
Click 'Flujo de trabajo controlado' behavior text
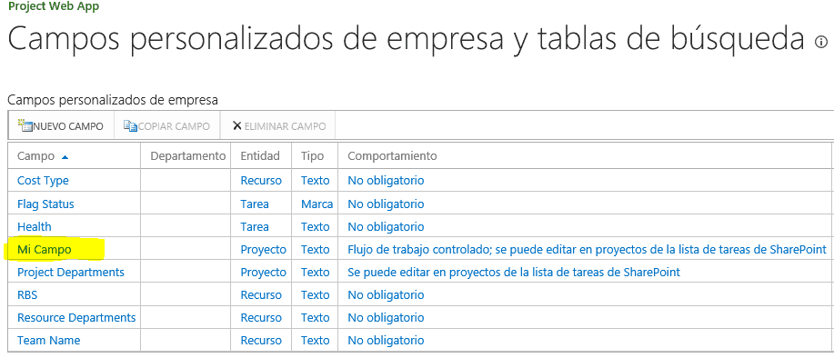coord(418,249)
